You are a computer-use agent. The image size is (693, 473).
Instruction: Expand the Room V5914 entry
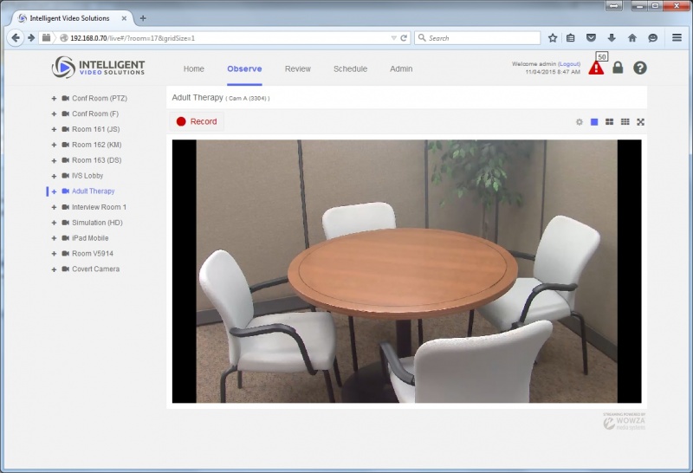54,254
